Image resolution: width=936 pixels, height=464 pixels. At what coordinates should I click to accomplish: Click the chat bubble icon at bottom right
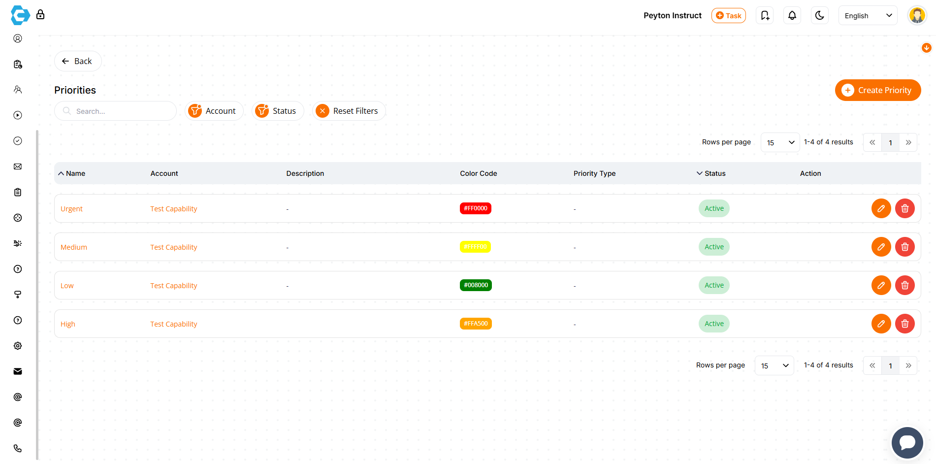907,442
